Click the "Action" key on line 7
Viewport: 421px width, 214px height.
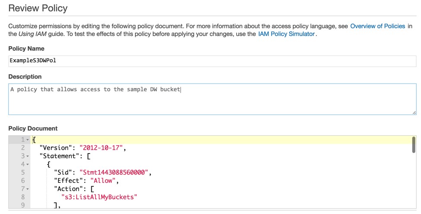69,189
